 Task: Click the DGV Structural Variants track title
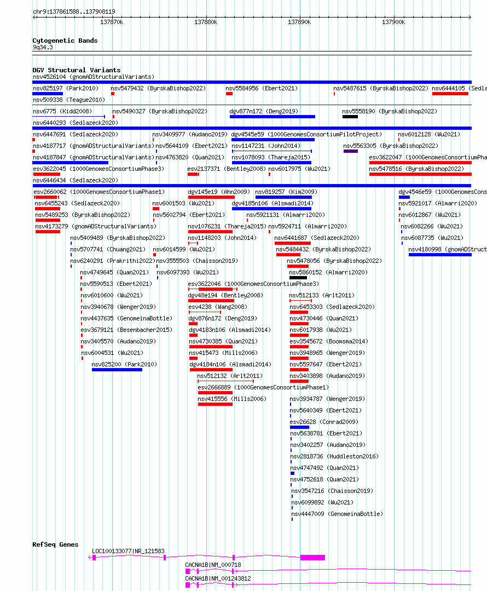[x=77, y=70]
